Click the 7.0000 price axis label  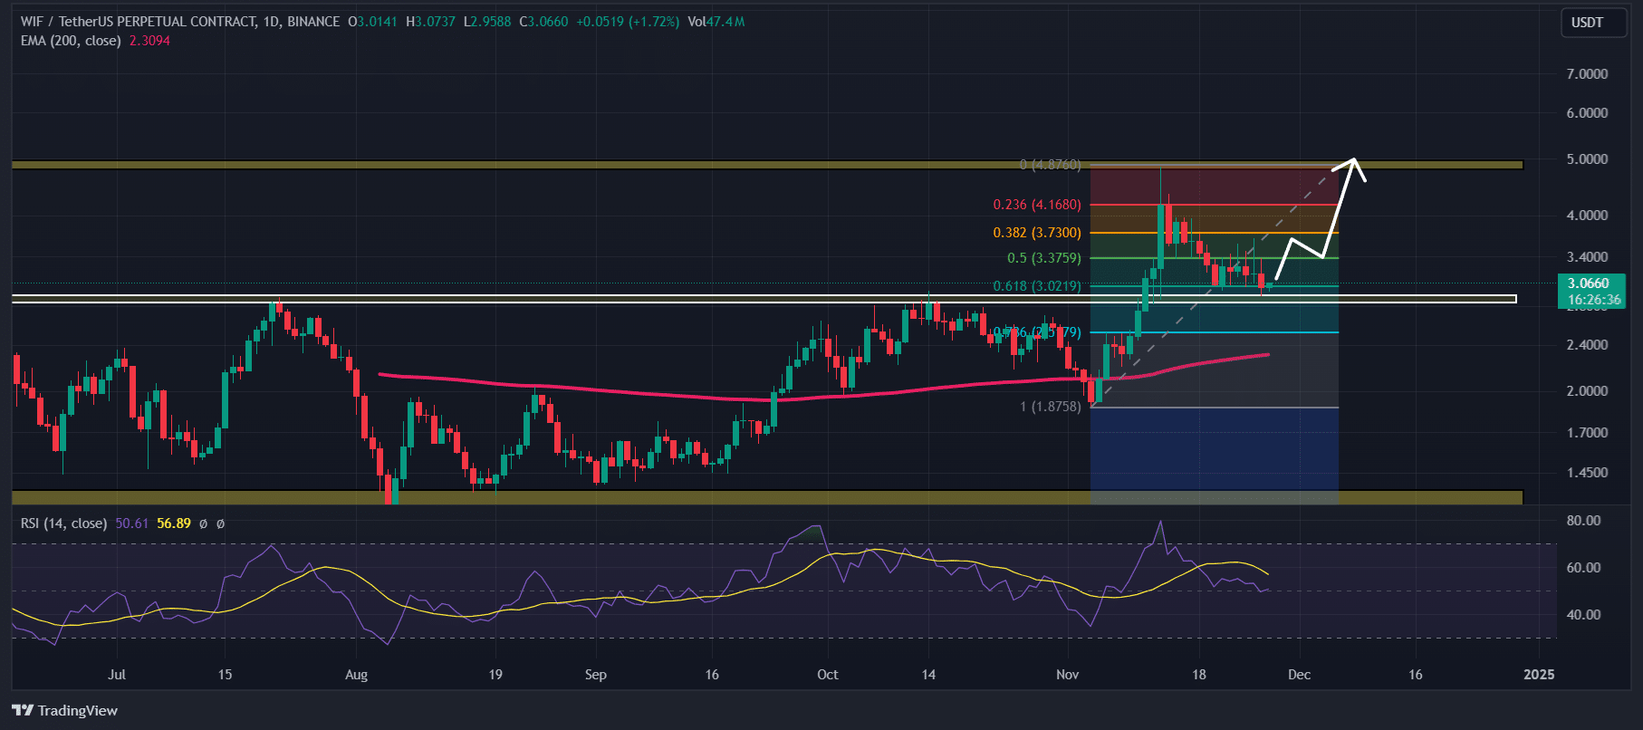pyautogui.click(x=1587, y=73)
